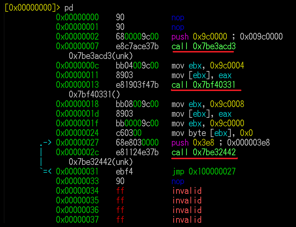Click the mov ebx, 0x9c0004 instruction

click(208, 66)
